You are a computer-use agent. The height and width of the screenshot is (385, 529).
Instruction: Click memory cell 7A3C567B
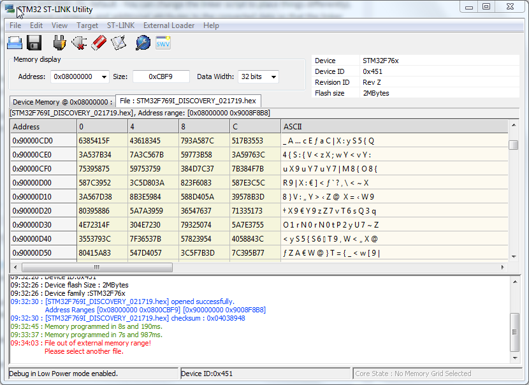coord(154,155)
